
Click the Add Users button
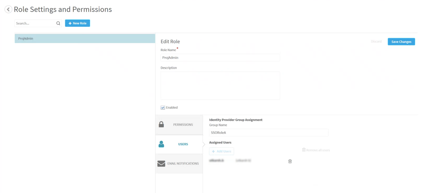(221, 151)
